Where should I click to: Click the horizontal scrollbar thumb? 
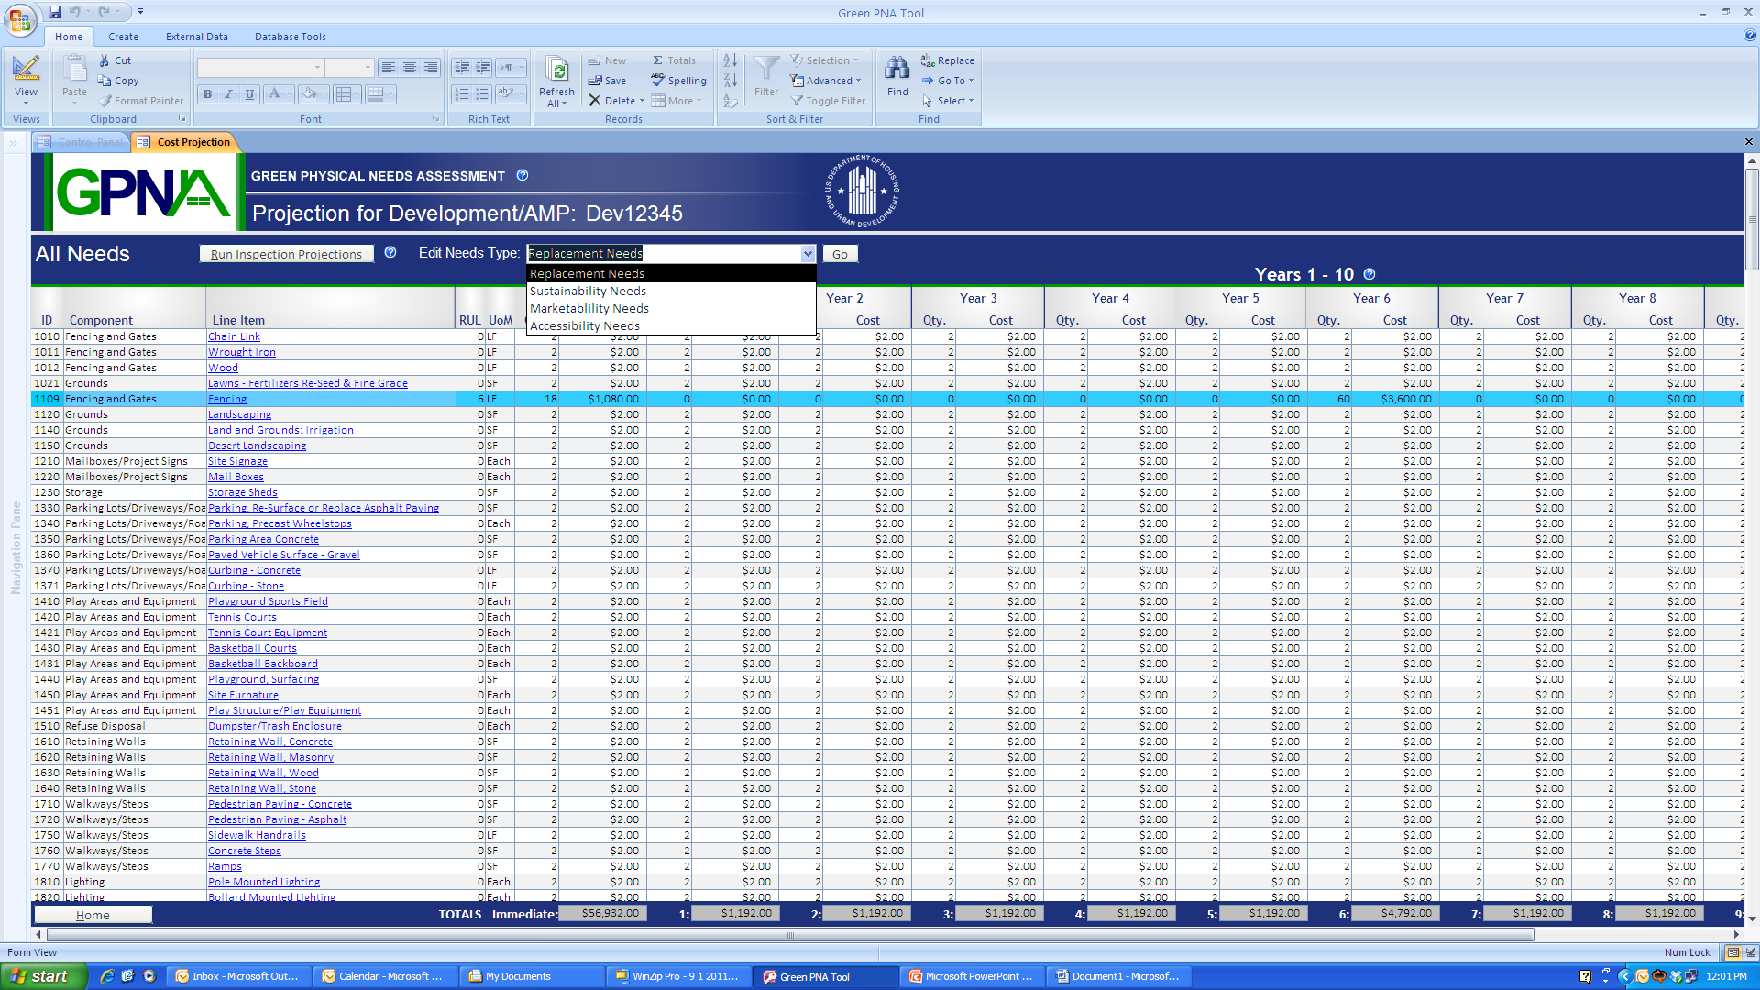pyautogui.click(x=788, y=935)
